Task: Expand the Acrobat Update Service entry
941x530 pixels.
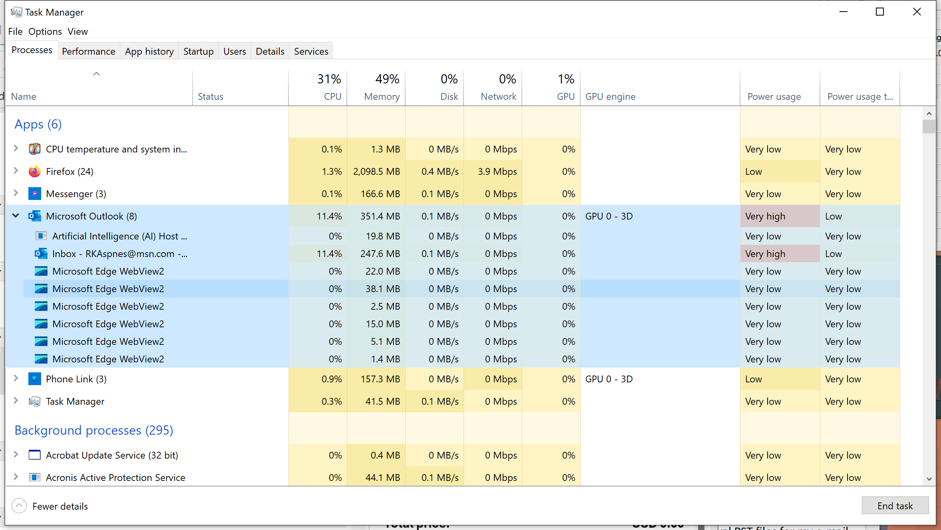Action: click(16, 455)
